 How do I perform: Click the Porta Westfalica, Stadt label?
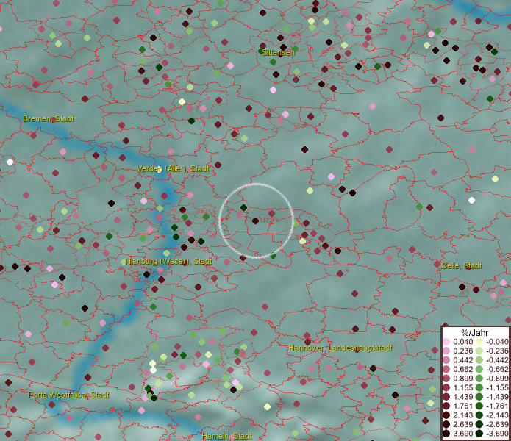pos(68,395)
